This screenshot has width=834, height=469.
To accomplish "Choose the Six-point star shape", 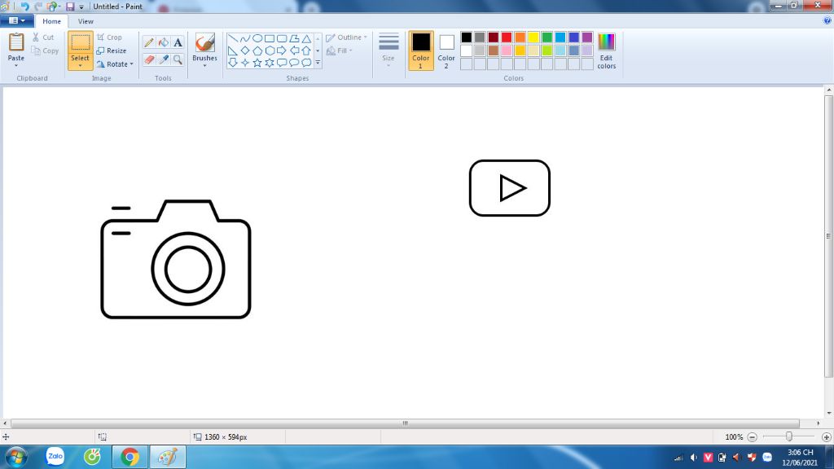I will [270, 63].
